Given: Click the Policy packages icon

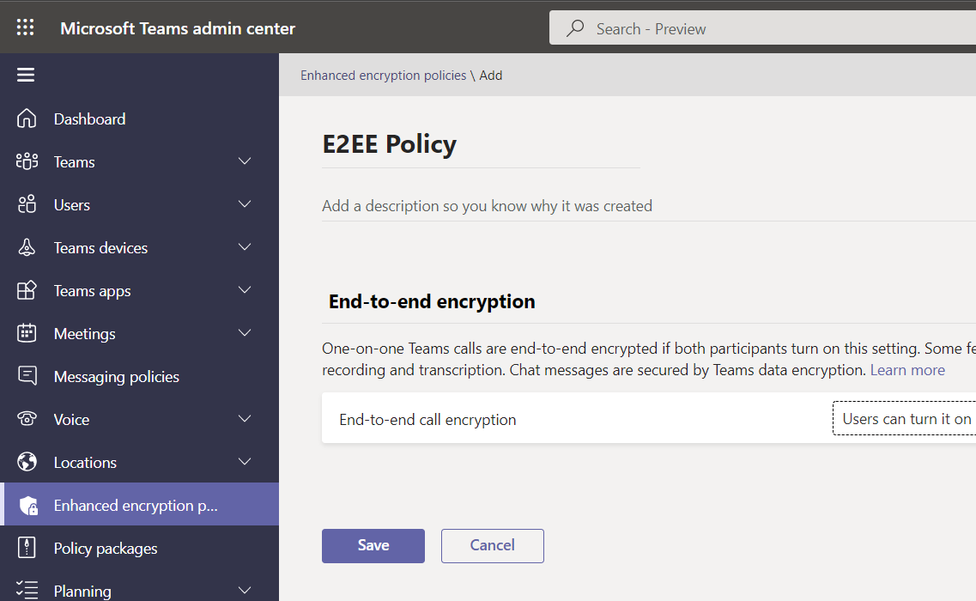Looking at the screenshot, I should [x=27, y=548].
